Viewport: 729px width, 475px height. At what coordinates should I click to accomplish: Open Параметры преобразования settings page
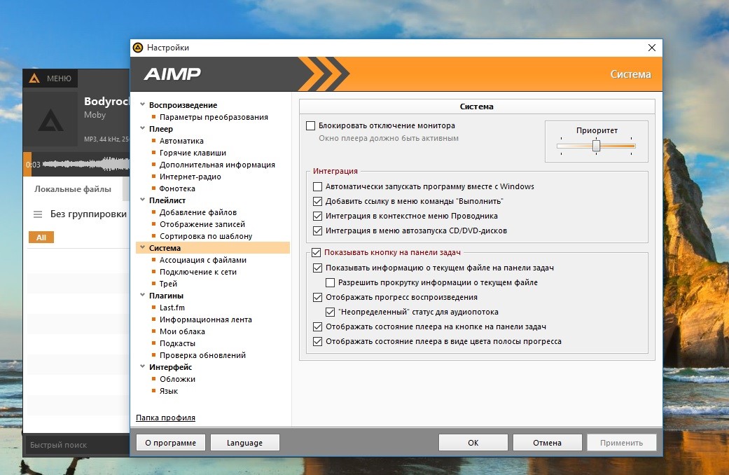click(214, 117)
